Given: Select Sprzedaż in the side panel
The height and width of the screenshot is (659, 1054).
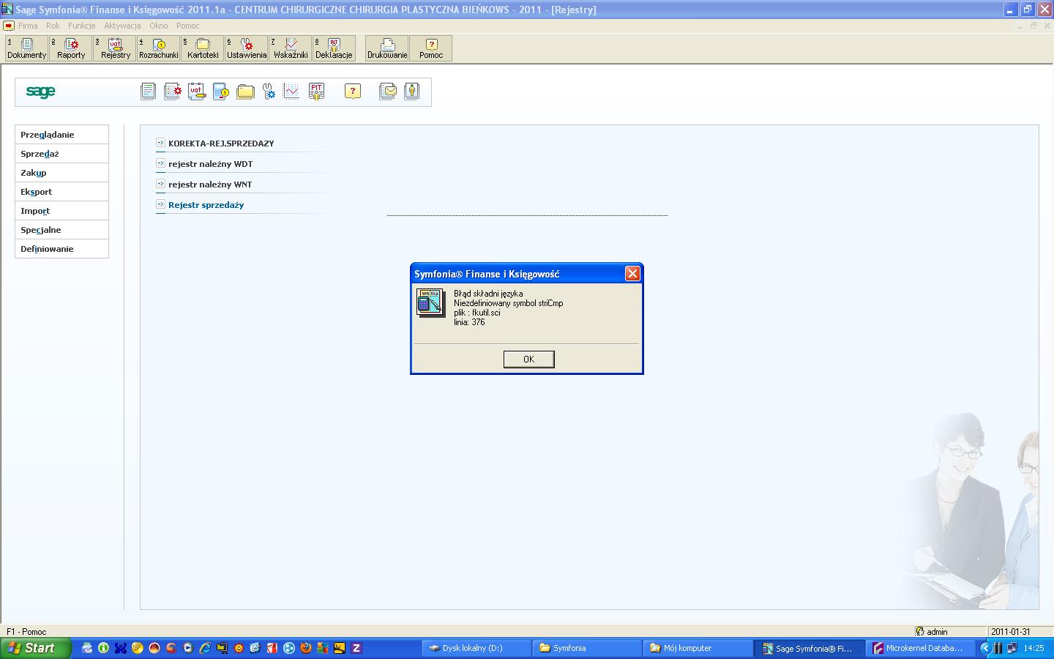Looking at the screenshot, I should coord(61,154).
